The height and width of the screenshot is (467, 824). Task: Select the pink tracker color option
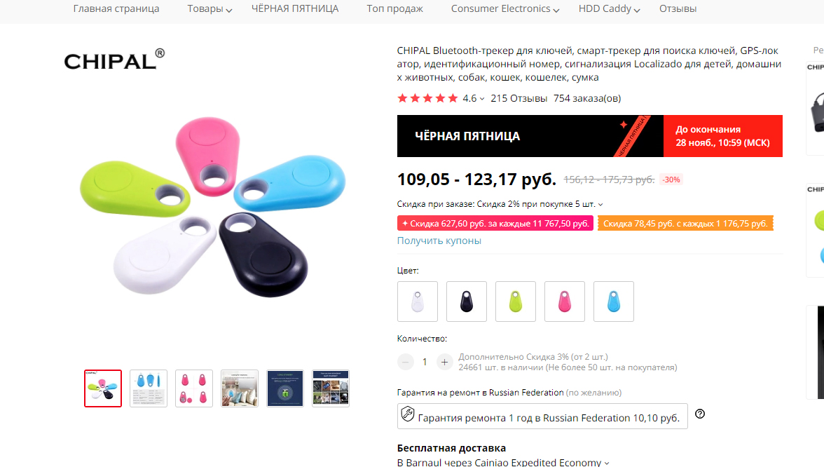565,302
